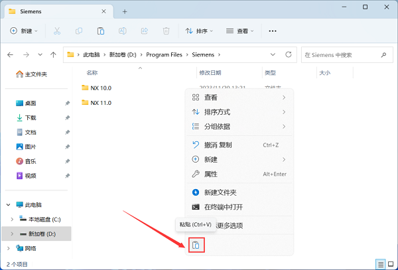Screen dimensions: 398x270
Task: Refresh the current folder view
Action: pyautogui.click(x=288, y=54)
